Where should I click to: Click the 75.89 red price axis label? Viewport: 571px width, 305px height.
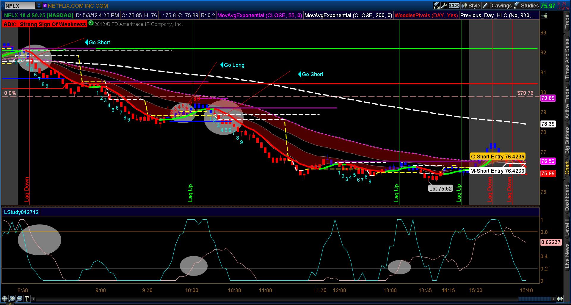(548, 174)
